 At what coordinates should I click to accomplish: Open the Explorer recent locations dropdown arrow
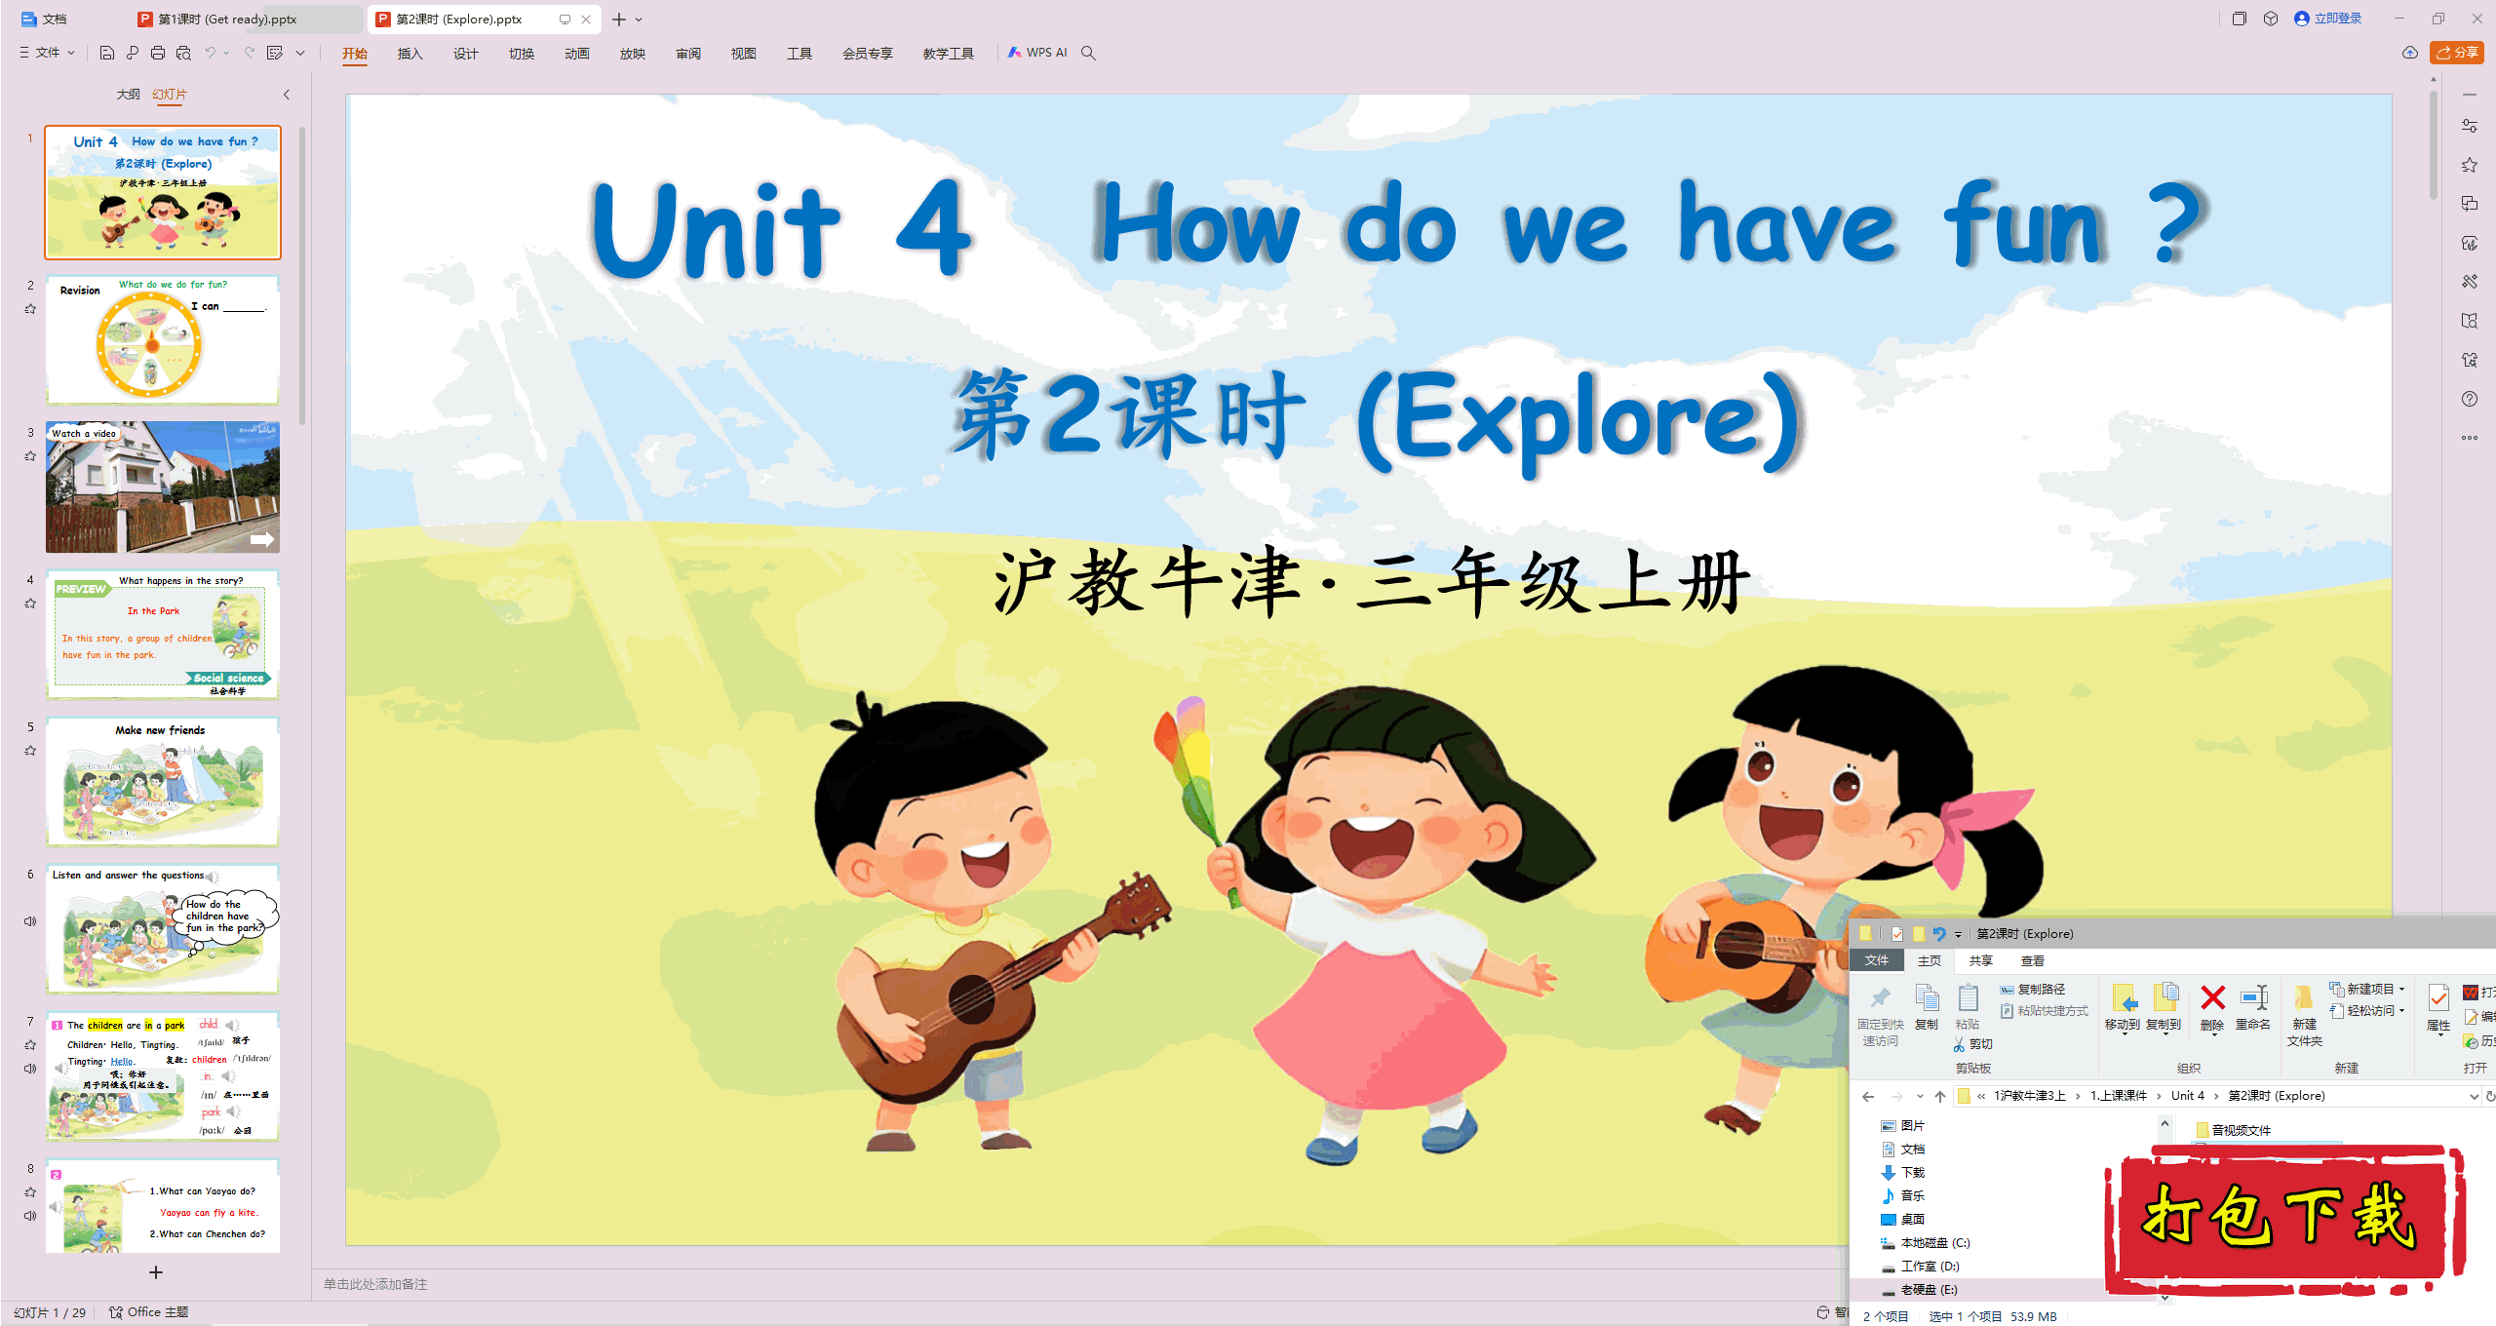coord(1919,1096)
